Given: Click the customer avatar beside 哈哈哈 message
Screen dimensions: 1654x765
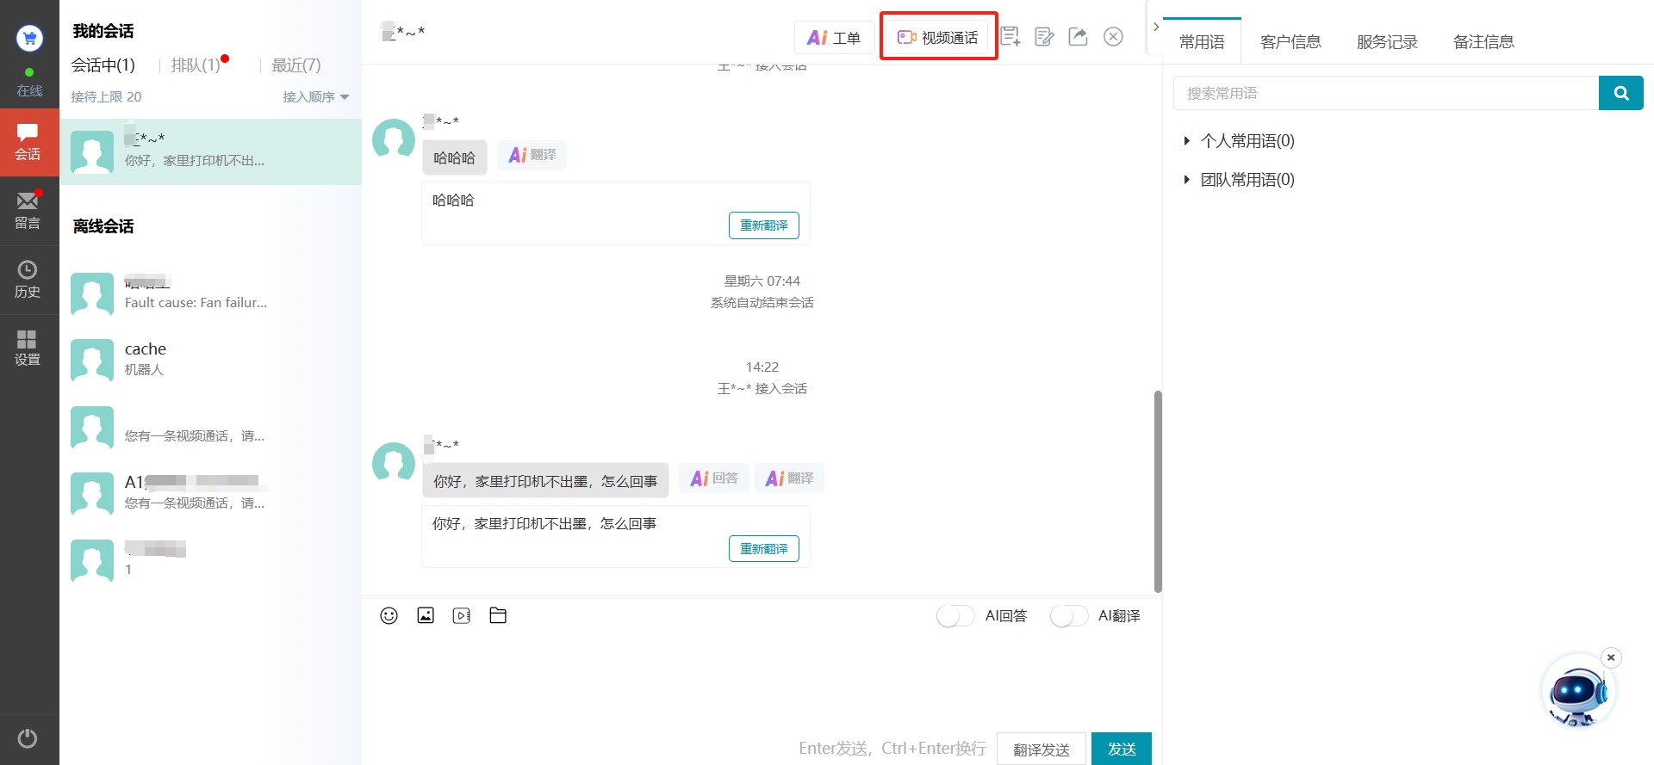Looking at the screenshot, I should point(394,139).
